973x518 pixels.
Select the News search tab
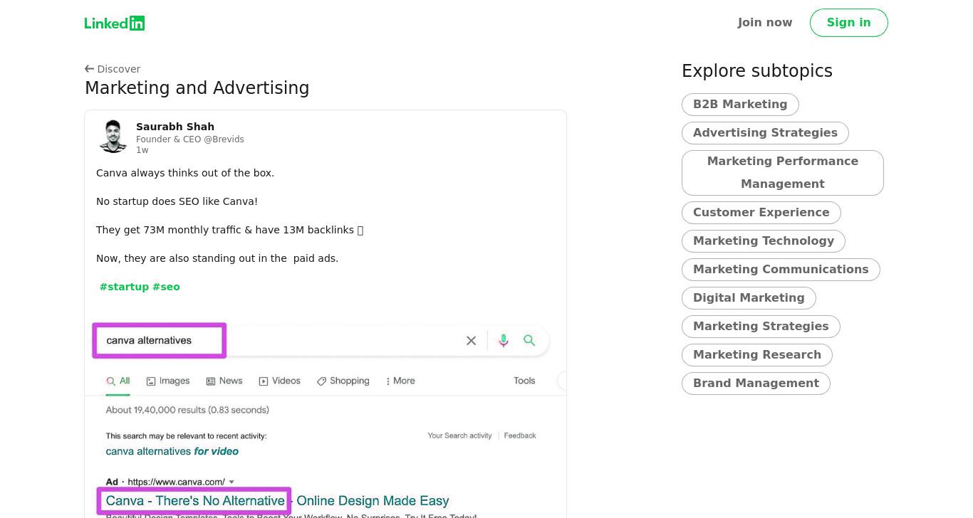[x=224, y=381]
